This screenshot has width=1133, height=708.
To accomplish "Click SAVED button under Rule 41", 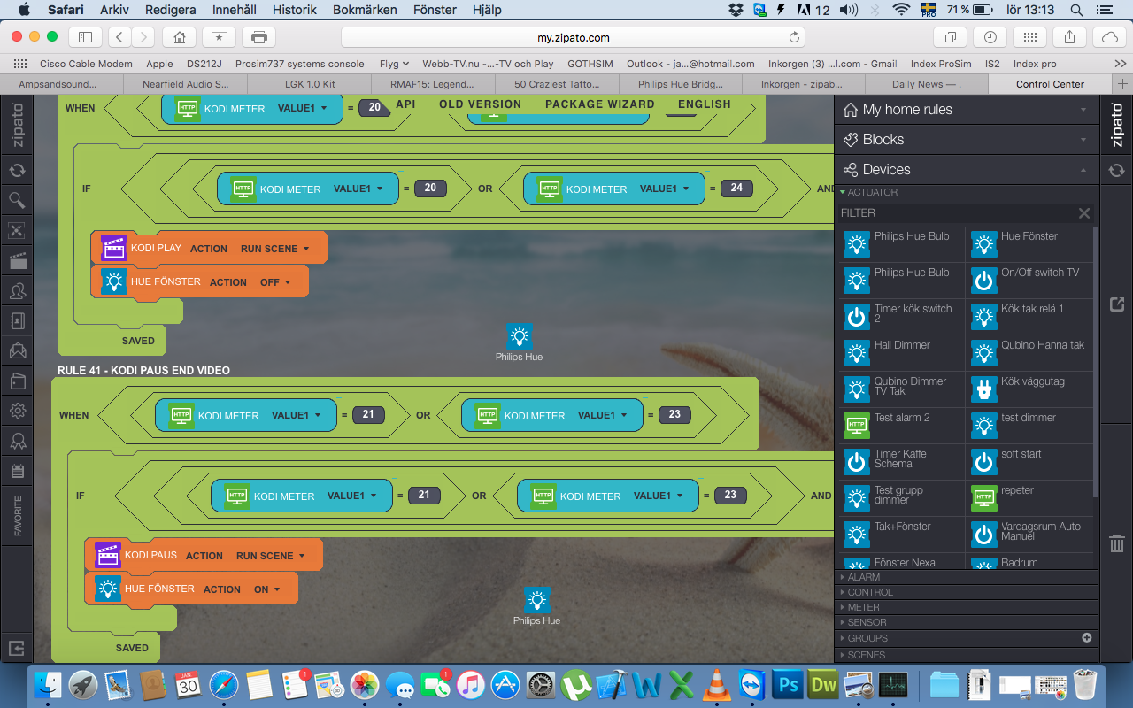I will point(132,648).
